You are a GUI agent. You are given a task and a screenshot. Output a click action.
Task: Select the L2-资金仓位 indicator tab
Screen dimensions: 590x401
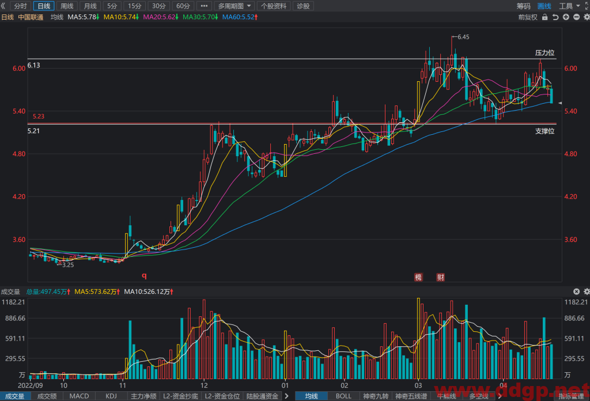[x=222, y=396]
